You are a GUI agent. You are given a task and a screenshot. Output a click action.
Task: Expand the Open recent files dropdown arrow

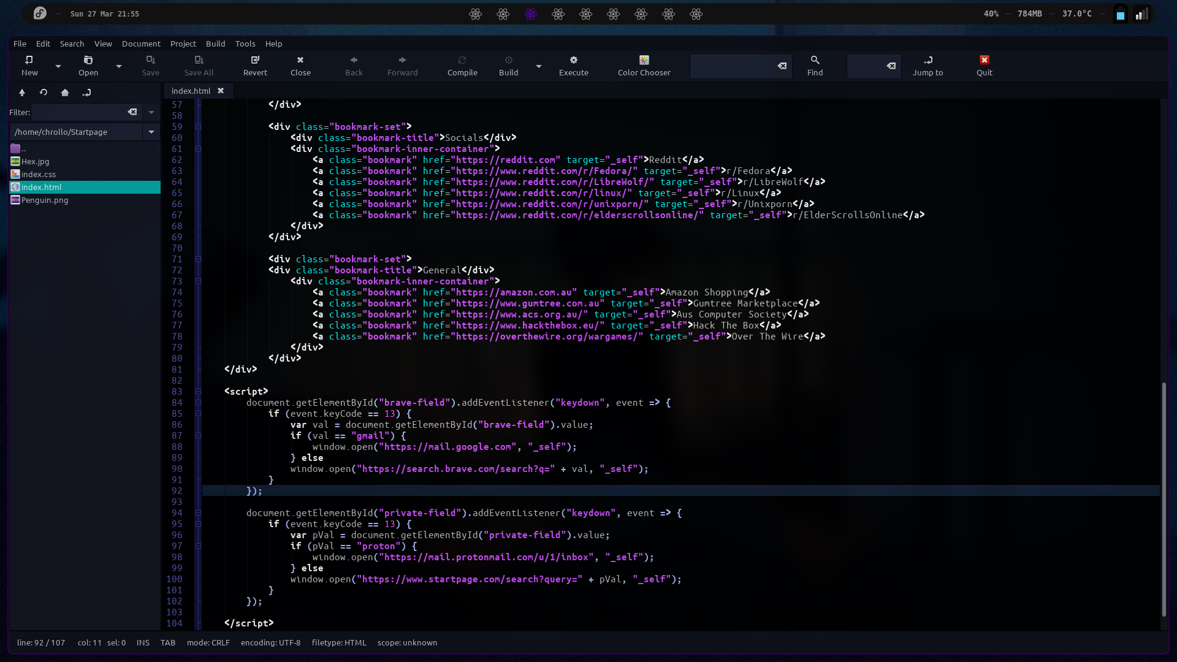119,66
